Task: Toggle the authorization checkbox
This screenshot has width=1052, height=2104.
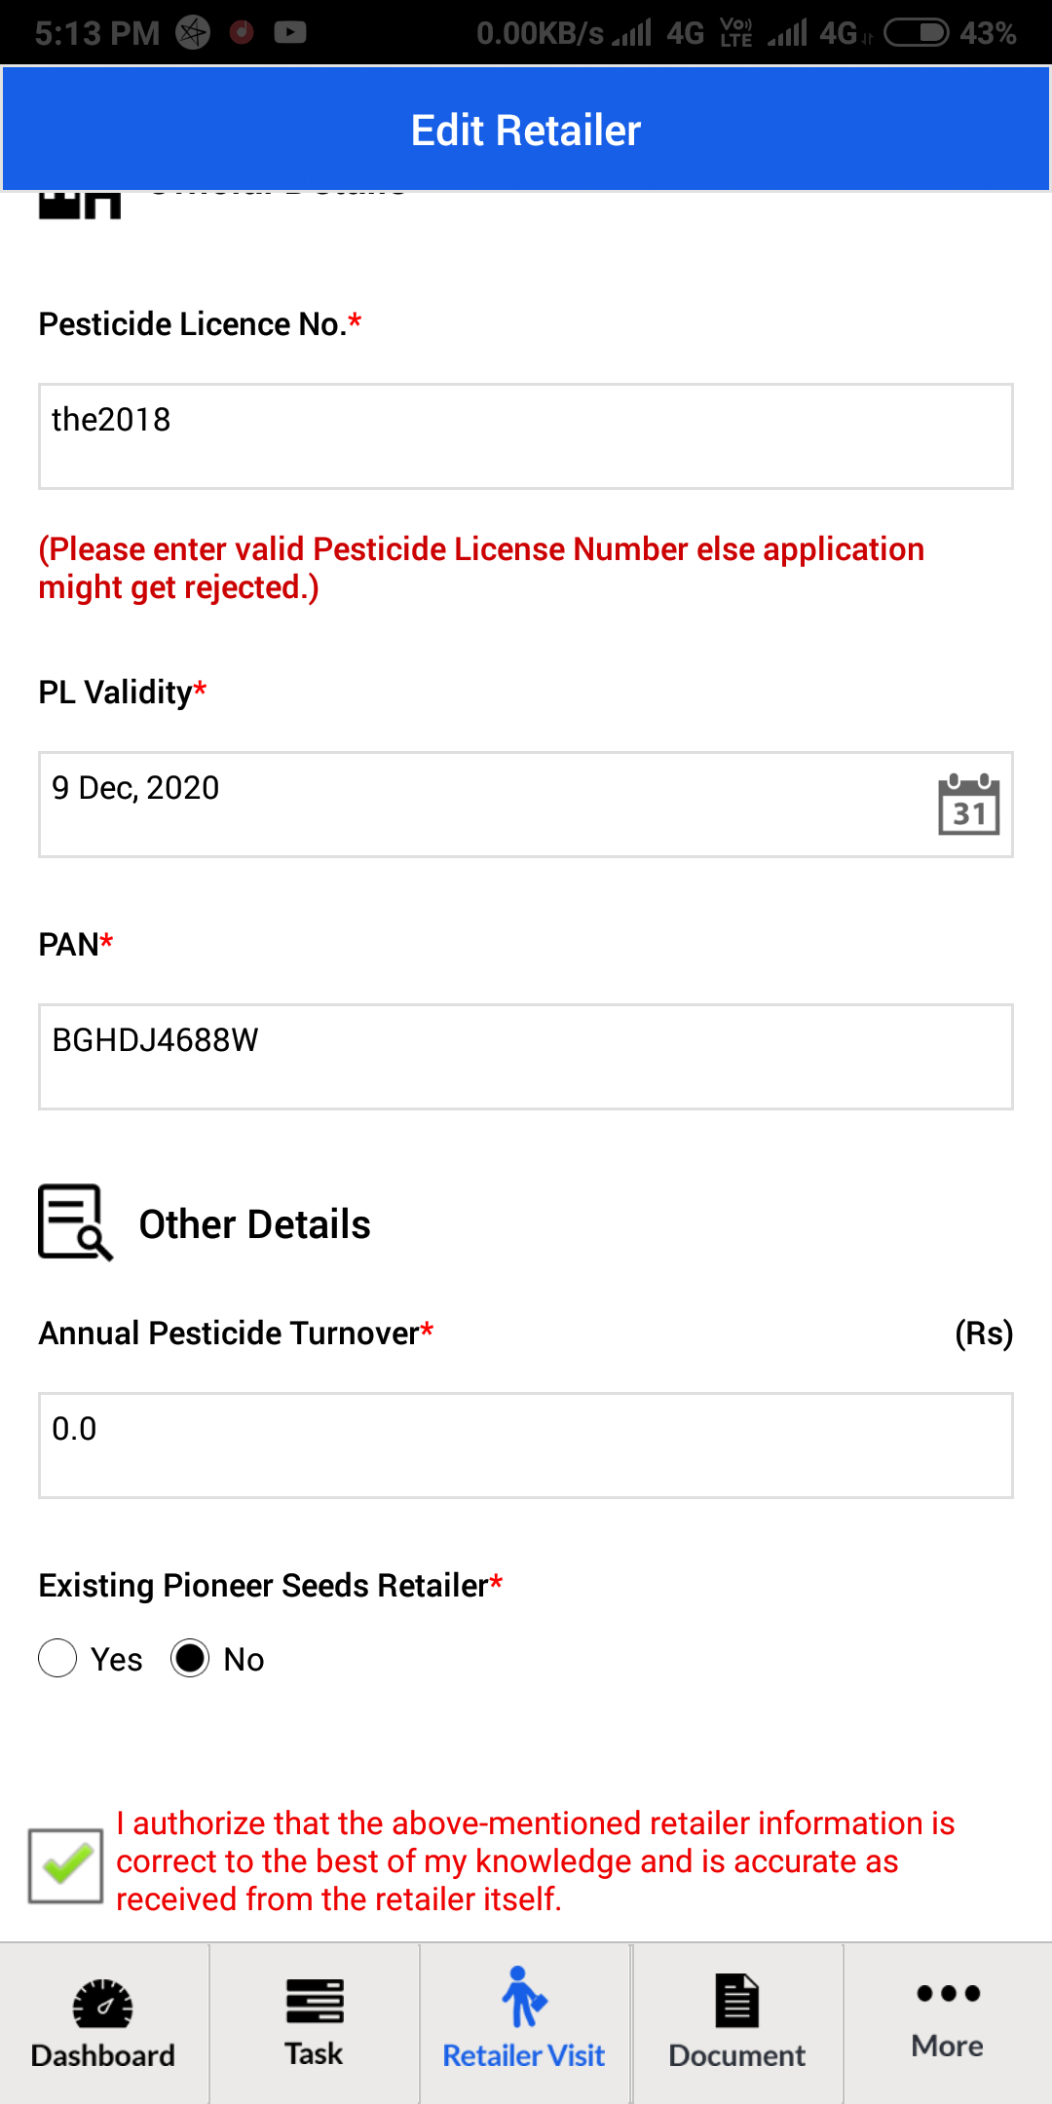Action: [65, 1865]
